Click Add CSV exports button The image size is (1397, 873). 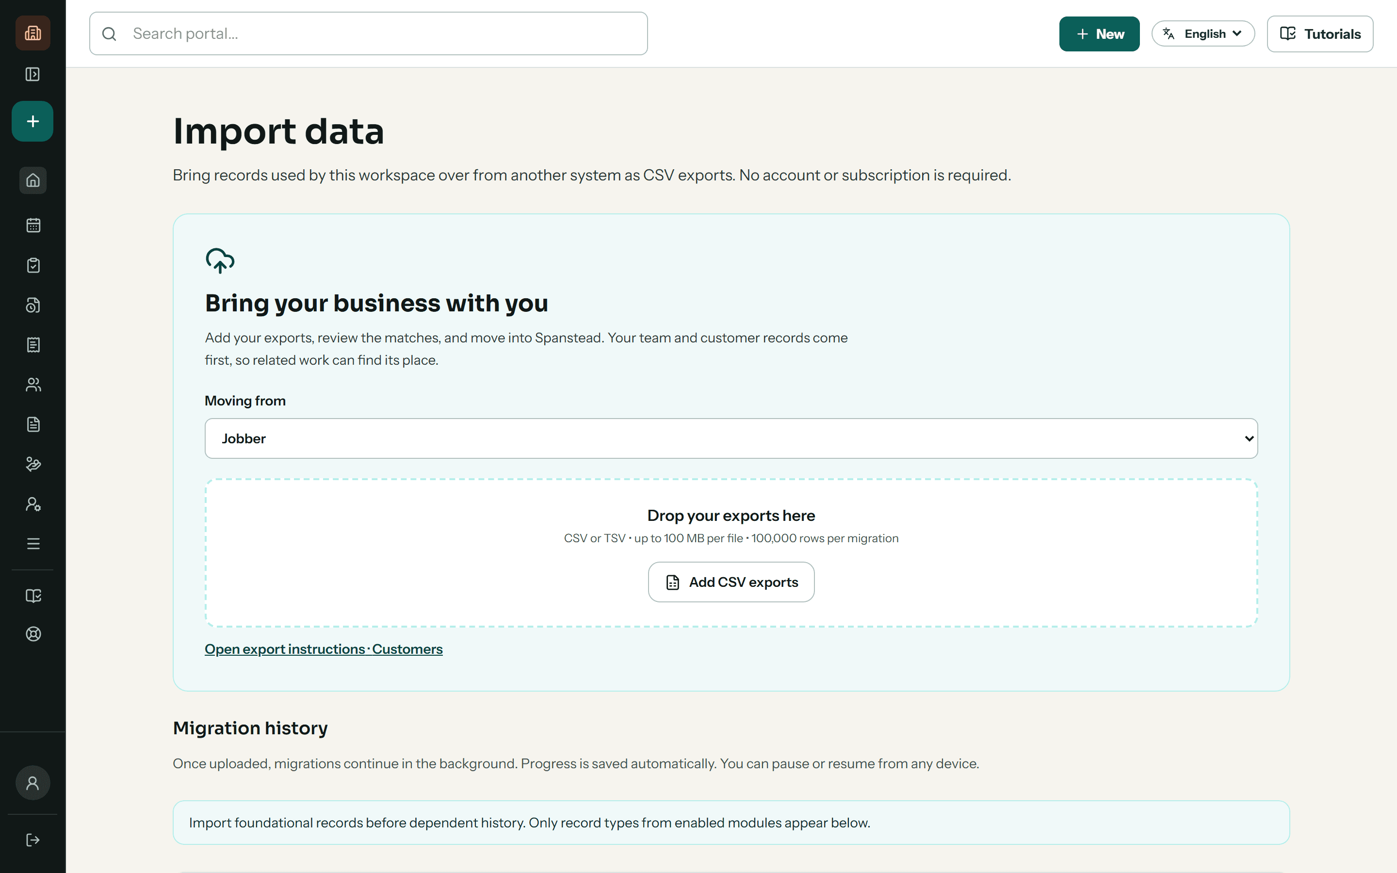[x=731, y=582]
